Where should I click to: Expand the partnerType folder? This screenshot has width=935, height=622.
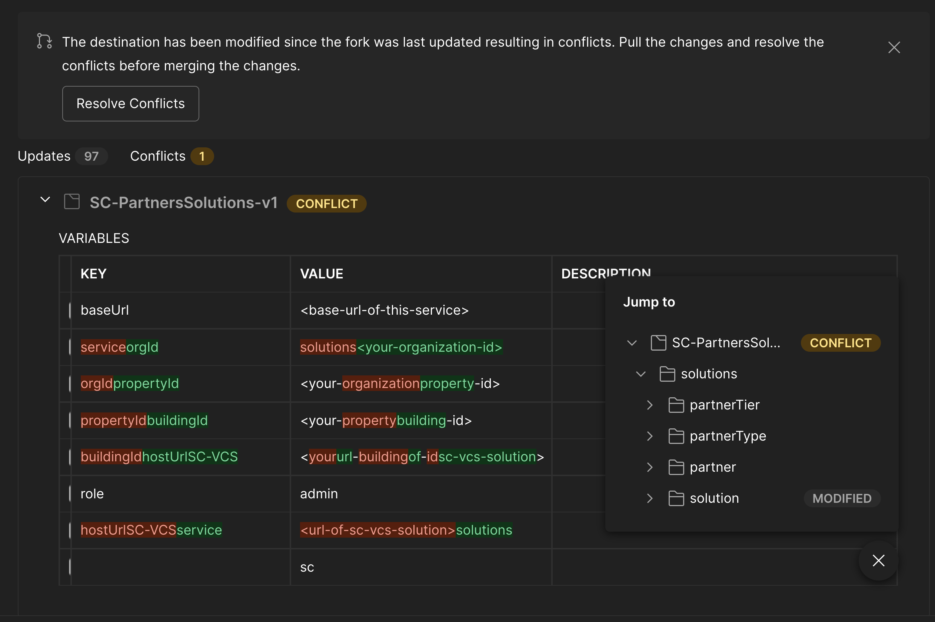[650, 435]
